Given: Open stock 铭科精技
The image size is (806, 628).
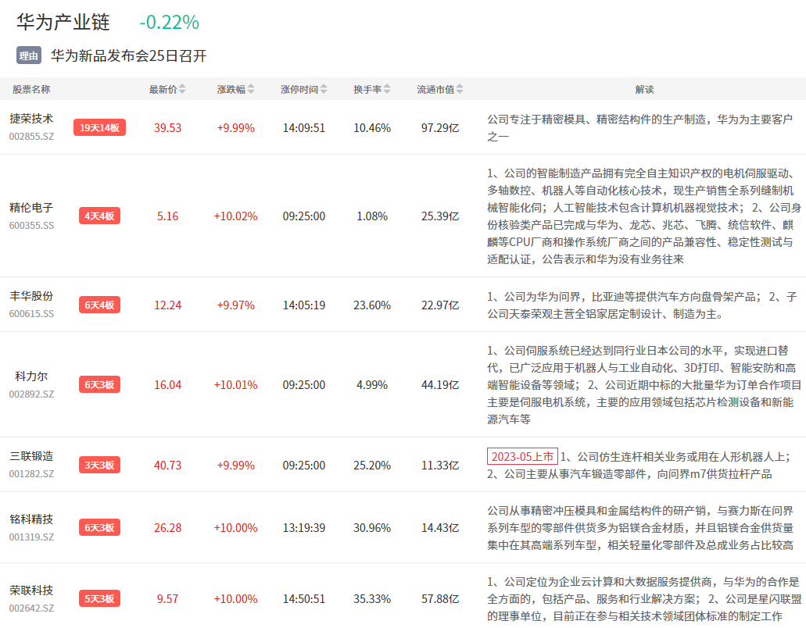Looking at the screenshot, I should (x=31, y=519).
